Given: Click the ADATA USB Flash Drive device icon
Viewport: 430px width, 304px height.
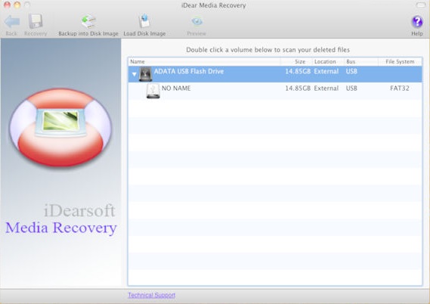Looking at the screenshot, I should point(145,74).
